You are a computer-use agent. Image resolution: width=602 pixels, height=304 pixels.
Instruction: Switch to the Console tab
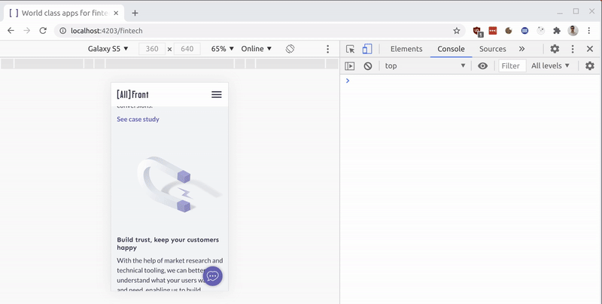click(451, 49)
